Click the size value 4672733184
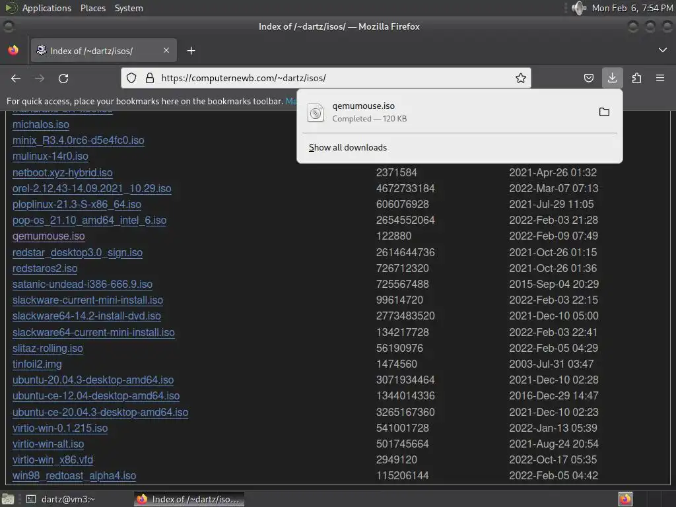The image size is (676, 507). (405, 188)
